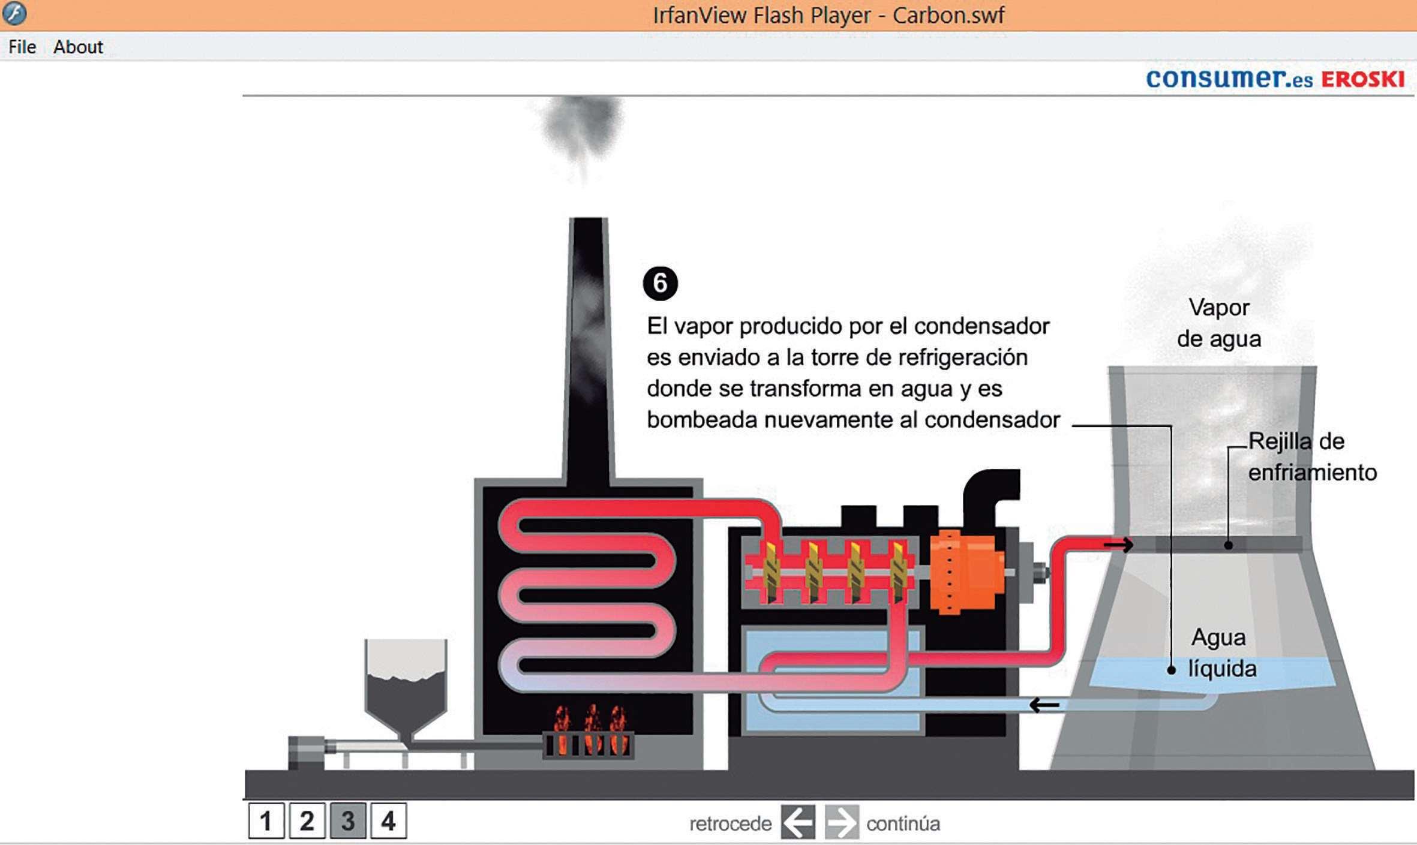Screen dimensions: 1417x845
Task: Click the Rejilla de enfriamiento label
Action: 1311,456
